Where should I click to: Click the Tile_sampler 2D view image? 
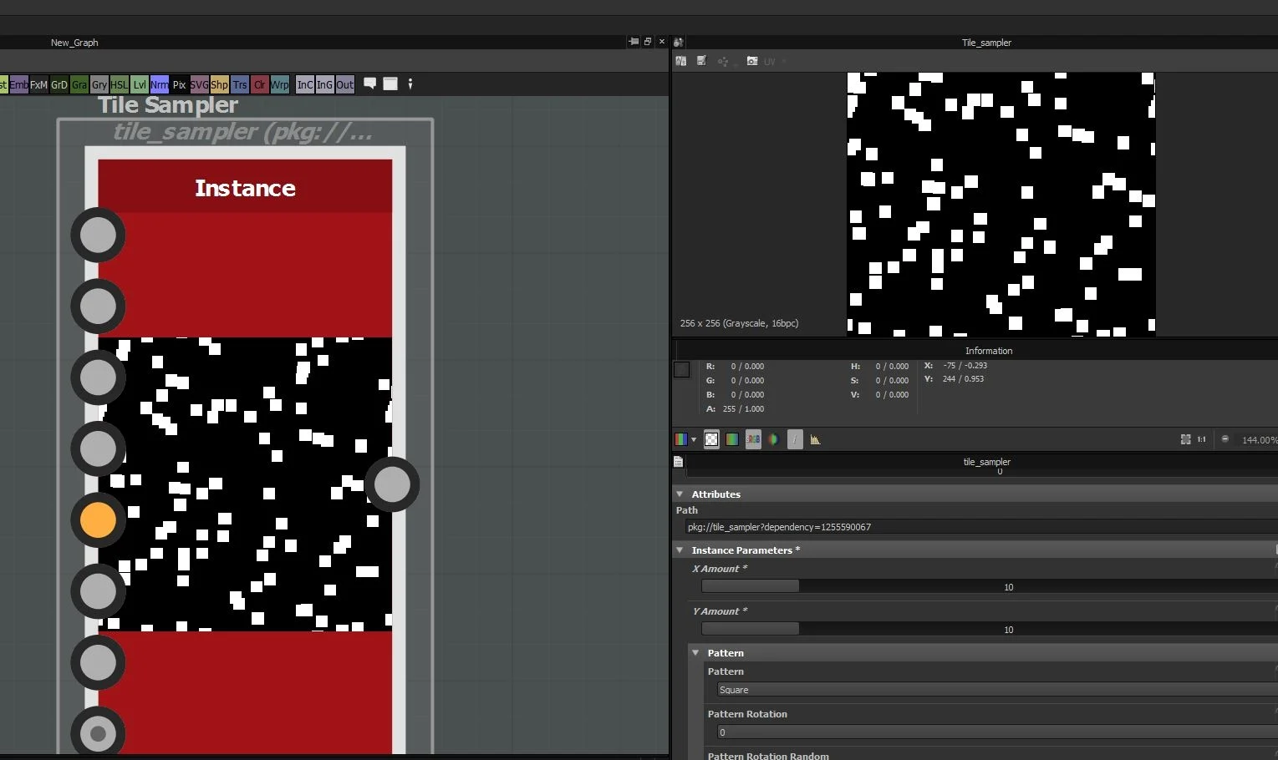(1001, 204)
